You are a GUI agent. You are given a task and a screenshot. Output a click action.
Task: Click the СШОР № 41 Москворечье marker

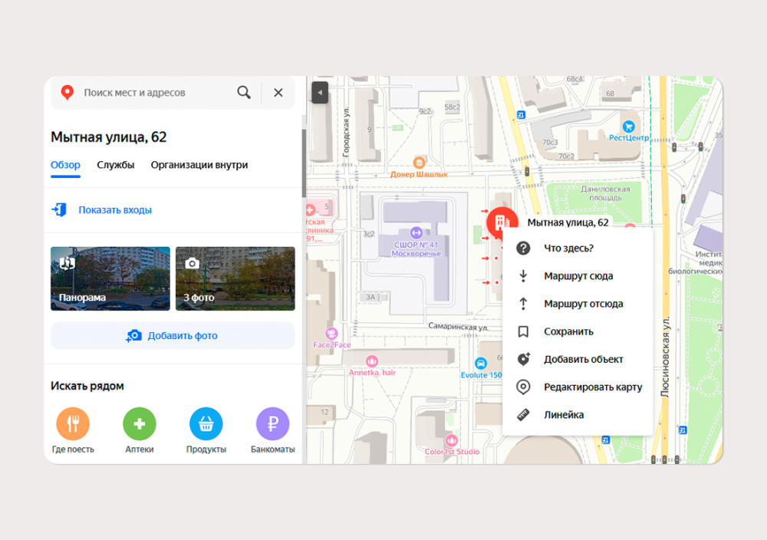pyautogui.click(x=416, y=233)
